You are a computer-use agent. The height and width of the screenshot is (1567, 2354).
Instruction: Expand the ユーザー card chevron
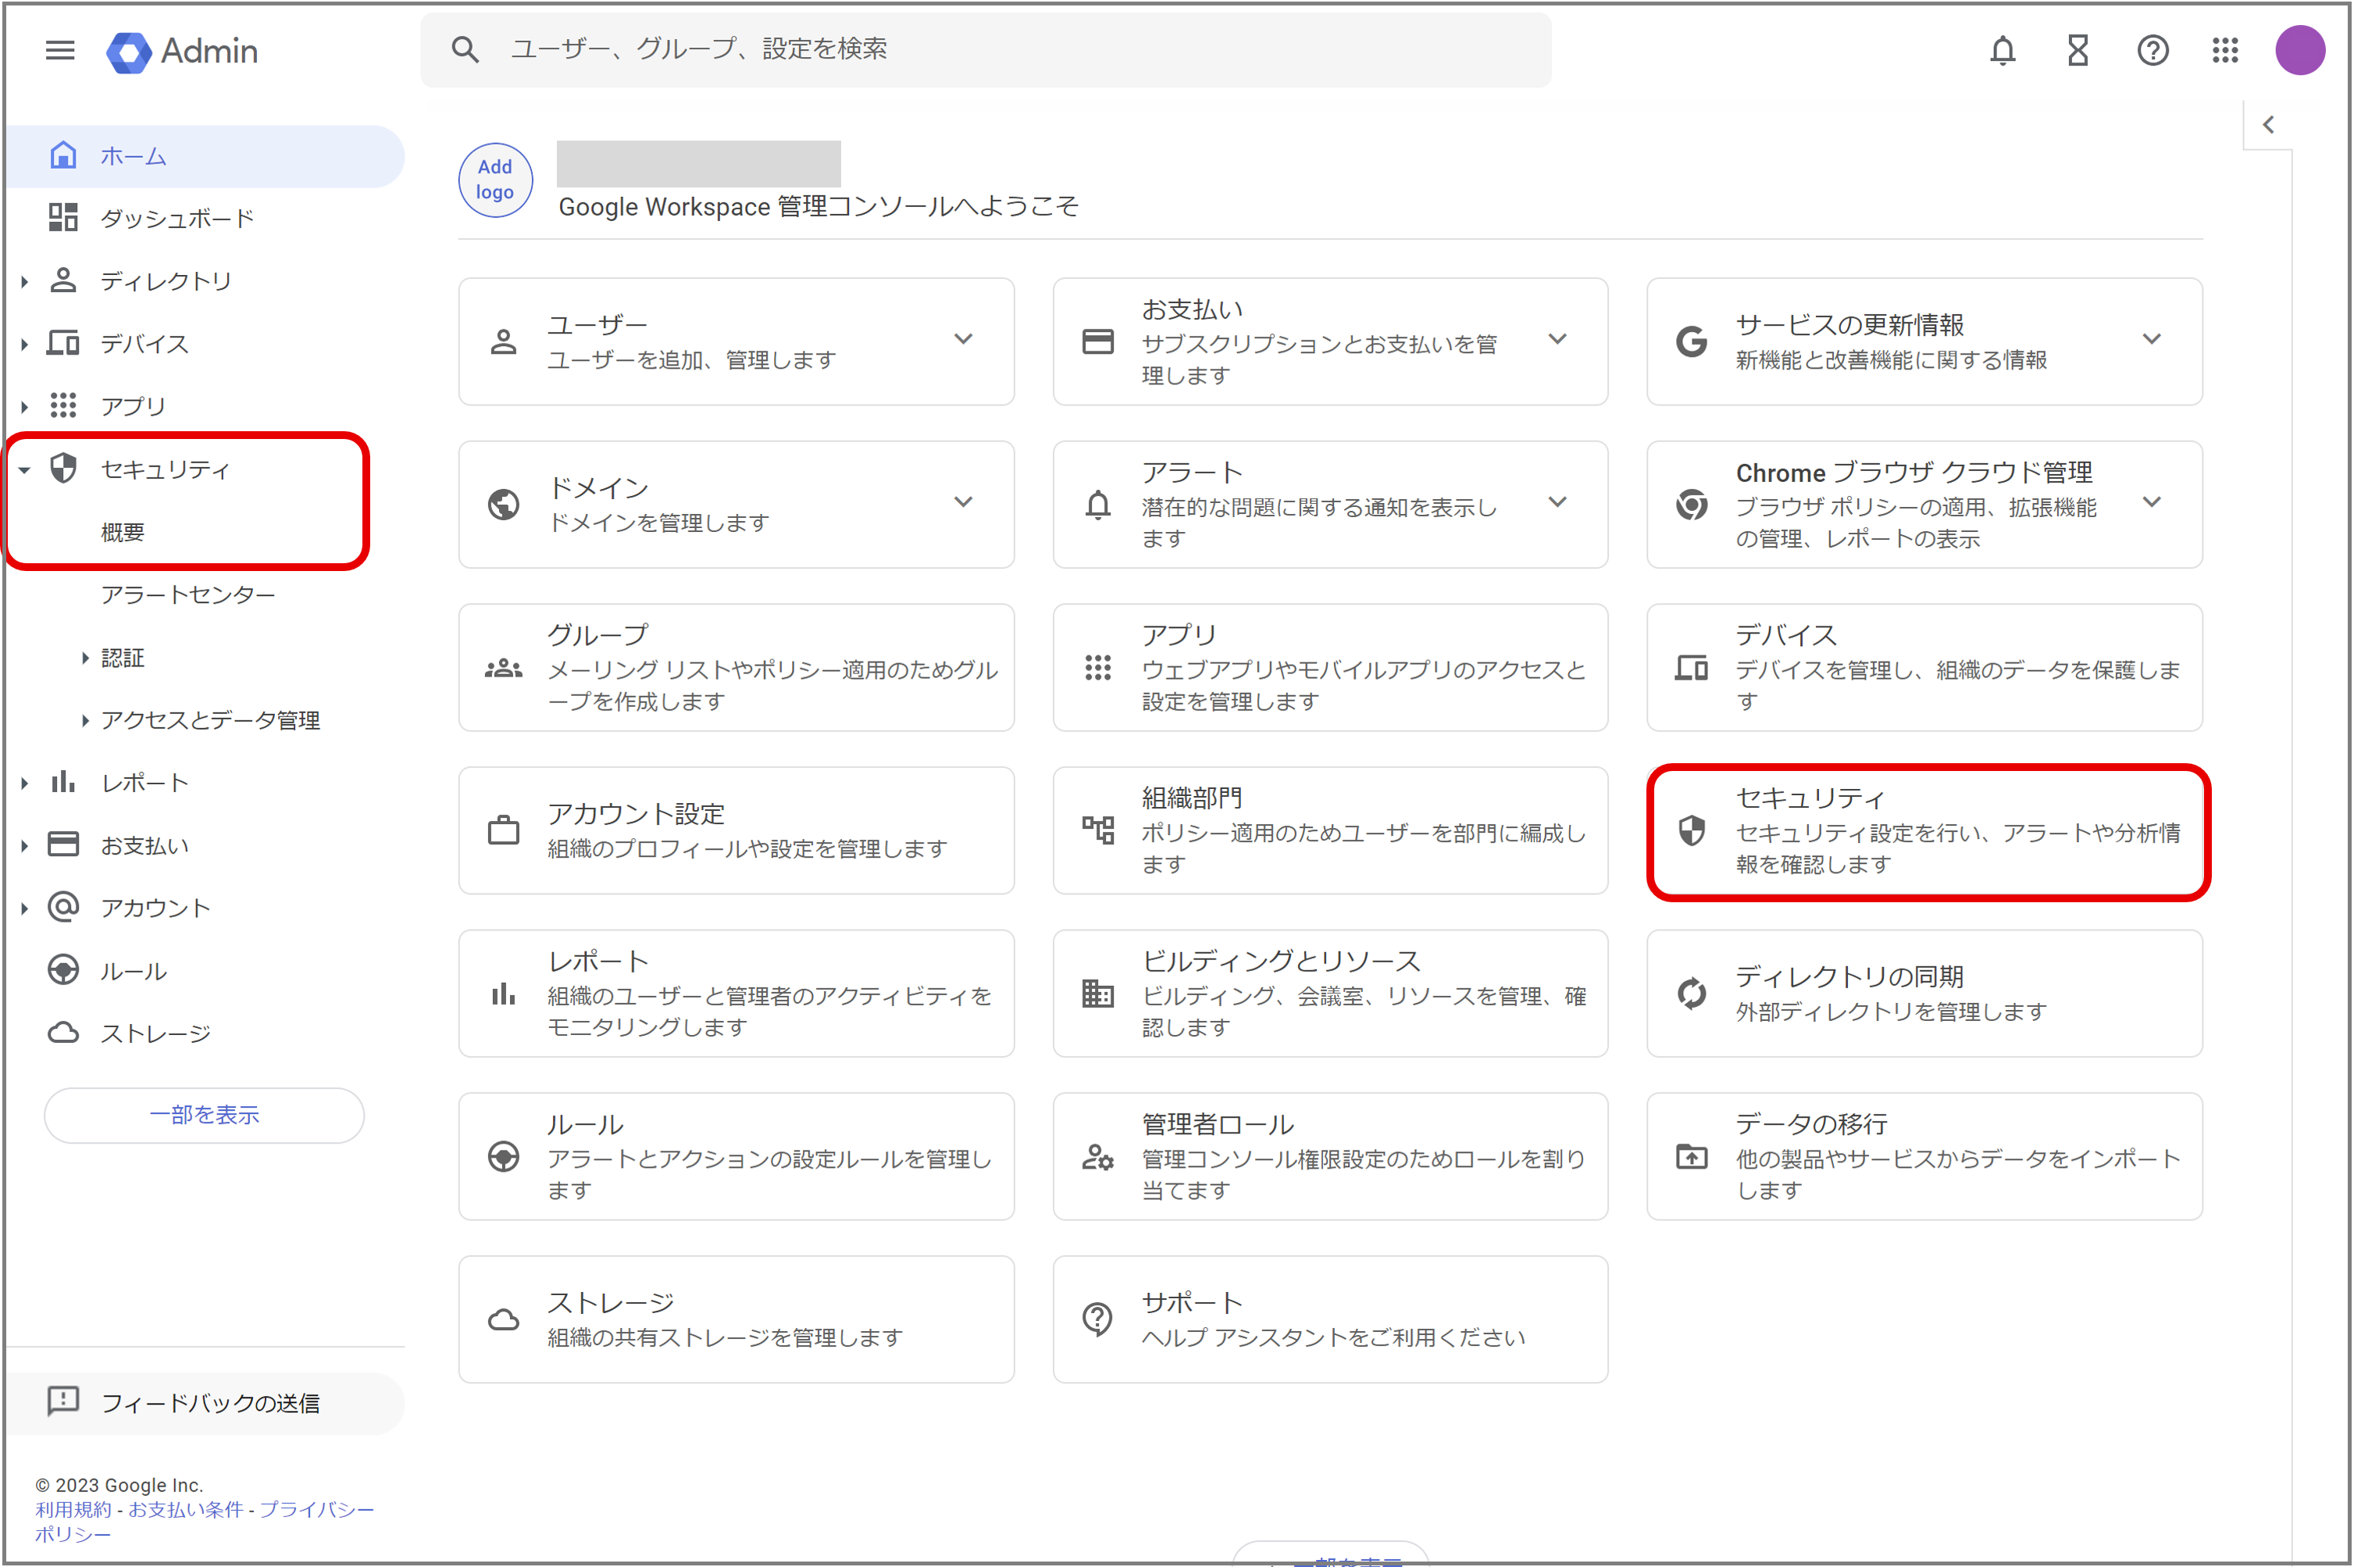tap(962, 340)
